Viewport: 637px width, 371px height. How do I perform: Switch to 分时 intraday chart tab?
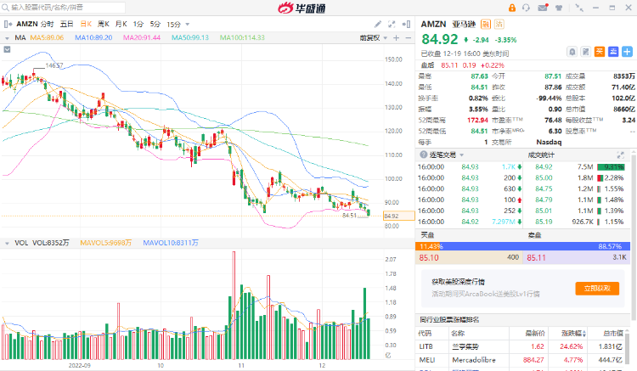pyautogui.click(x=47, y=24)
